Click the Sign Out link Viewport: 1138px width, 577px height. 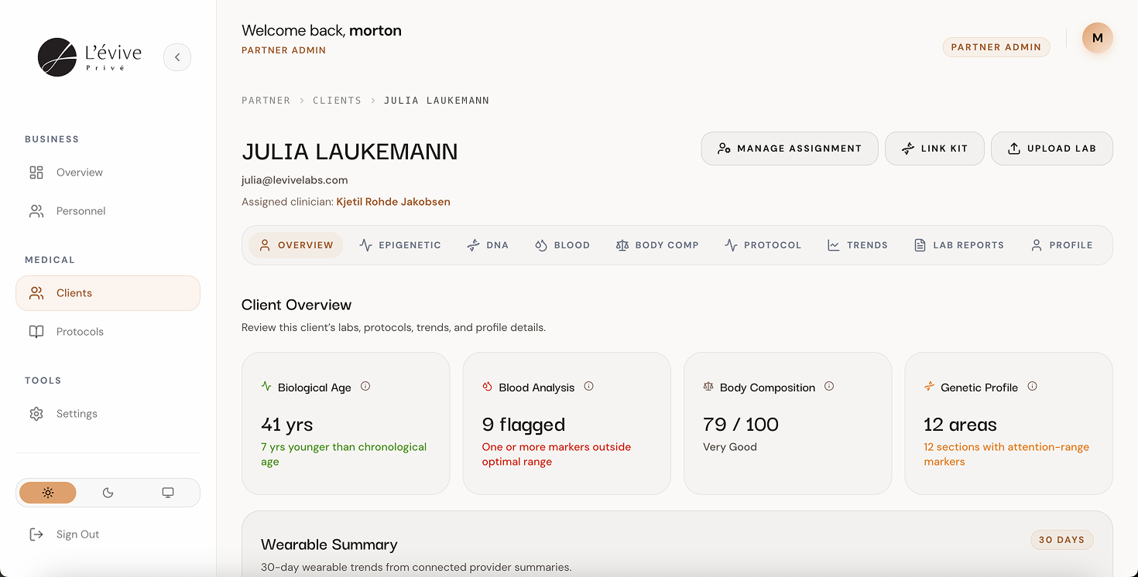(65, 534)
